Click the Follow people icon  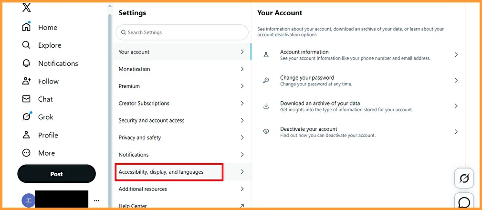coord(27,81)
